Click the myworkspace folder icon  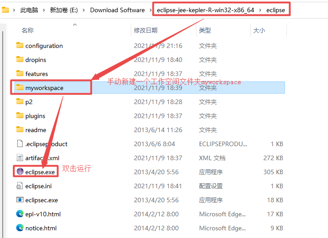pyautogui.click(x=19, y=87)
